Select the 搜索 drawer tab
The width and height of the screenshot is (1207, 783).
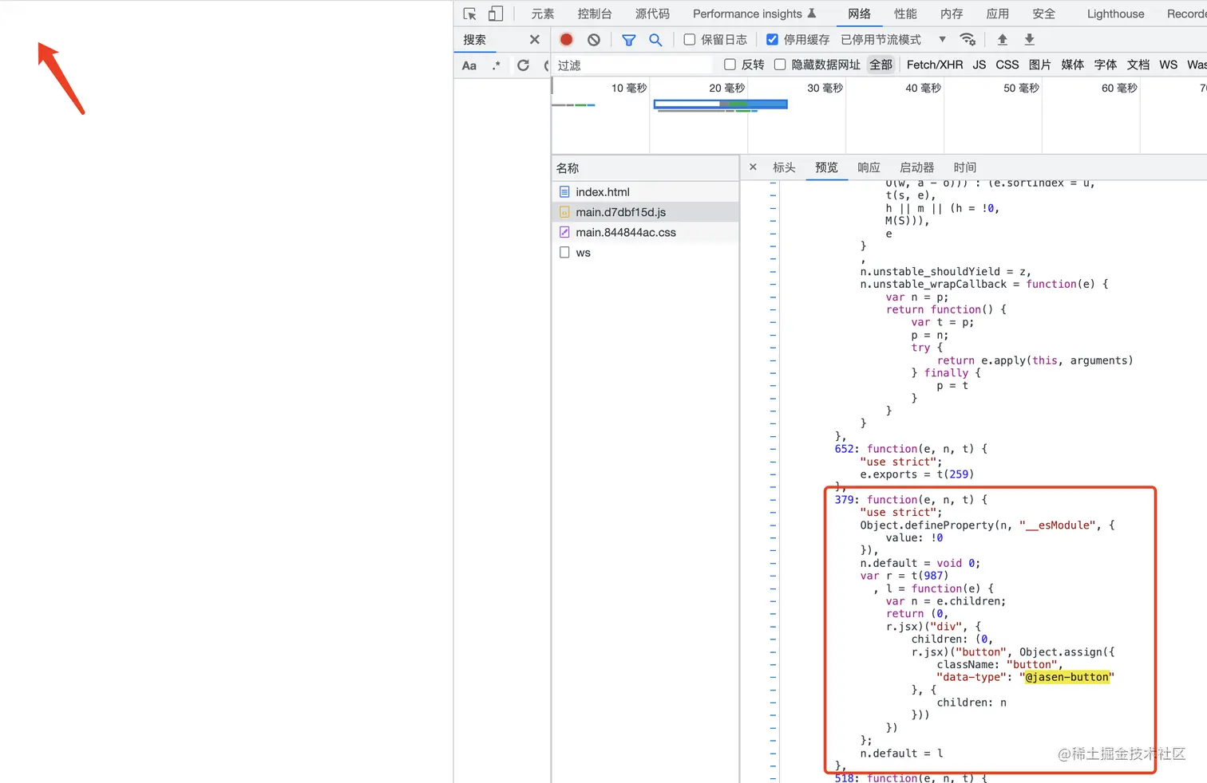point(474,39)
